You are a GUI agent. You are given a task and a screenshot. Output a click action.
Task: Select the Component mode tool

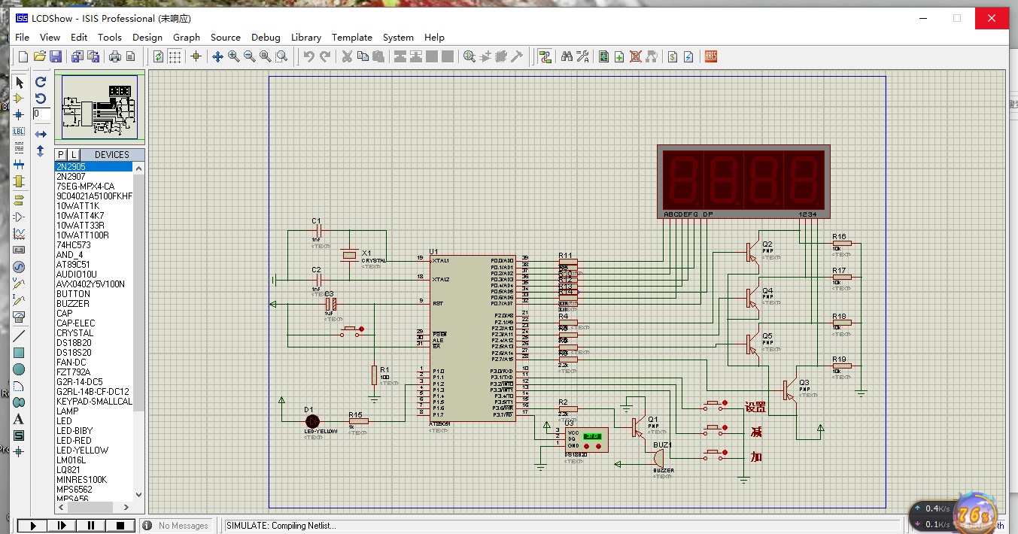coord(19,99)
